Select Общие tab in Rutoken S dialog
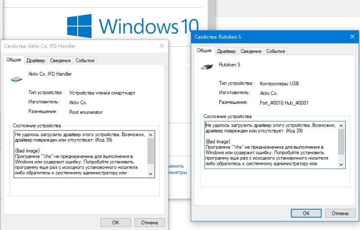 click(204, 51)
